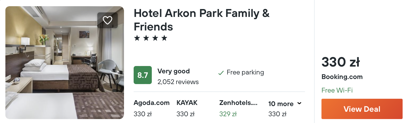Click the green checkmark beside Free parking

(221, 73)
